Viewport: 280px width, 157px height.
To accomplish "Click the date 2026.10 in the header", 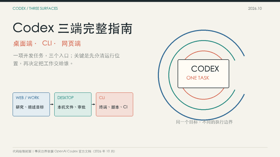I will 255,8.
